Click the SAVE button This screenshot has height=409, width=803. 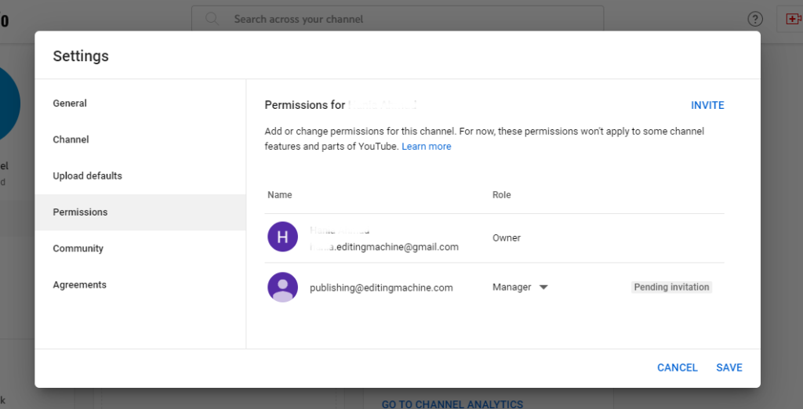(x=729, y=367)
